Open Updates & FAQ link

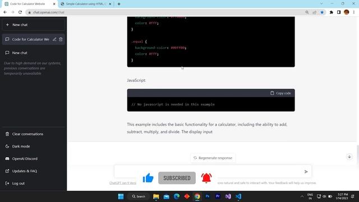click(33, 171)
